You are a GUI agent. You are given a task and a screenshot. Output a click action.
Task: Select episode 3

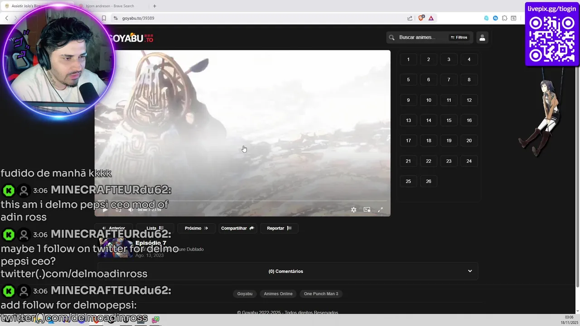(449, 59)
